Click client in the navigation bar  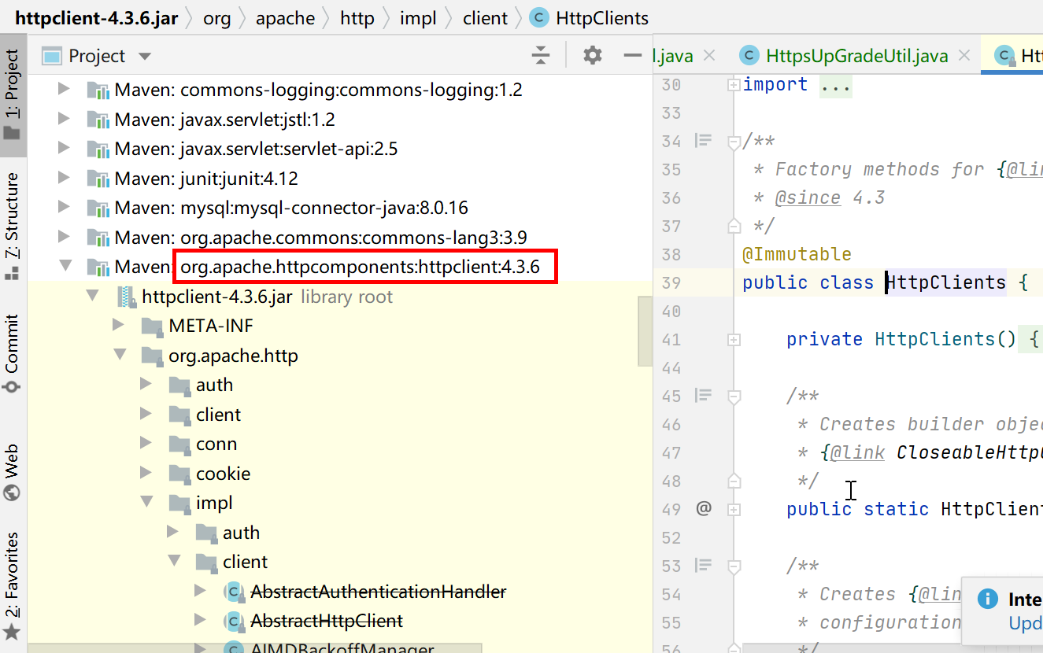coord(486,17)
